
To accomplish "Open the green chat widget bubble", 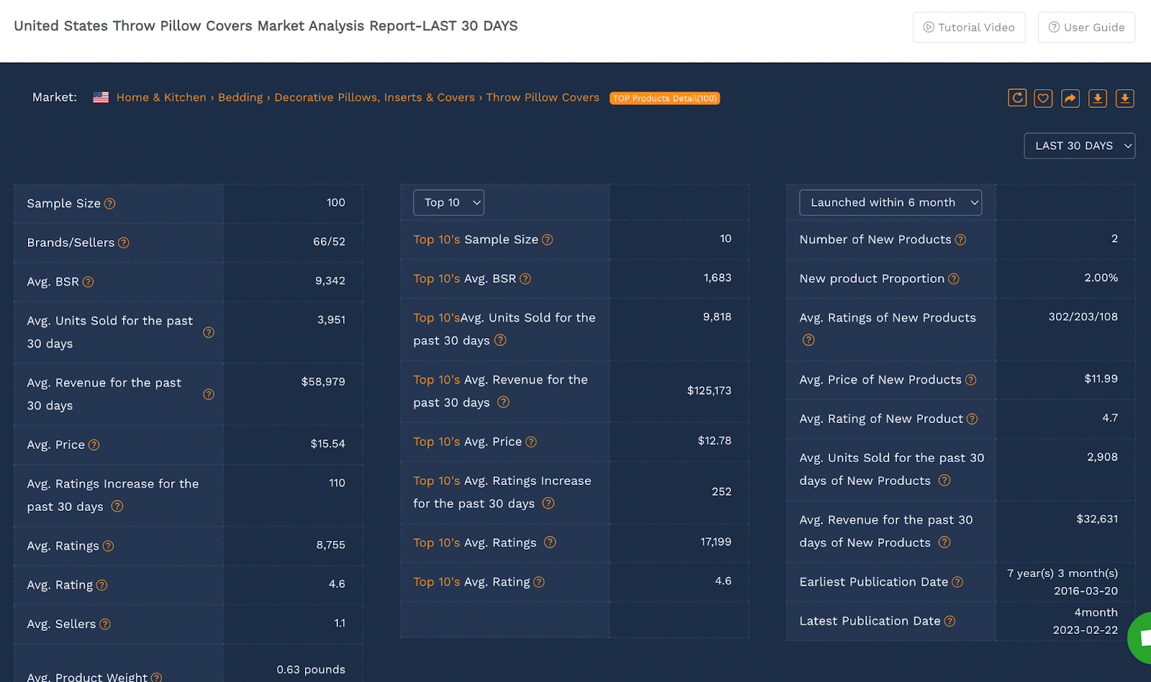I will (x=1141, y=637).
